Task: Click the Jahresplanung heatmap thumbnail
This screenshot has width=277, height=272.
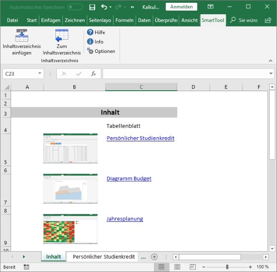Action: click(x=70, y=229)
